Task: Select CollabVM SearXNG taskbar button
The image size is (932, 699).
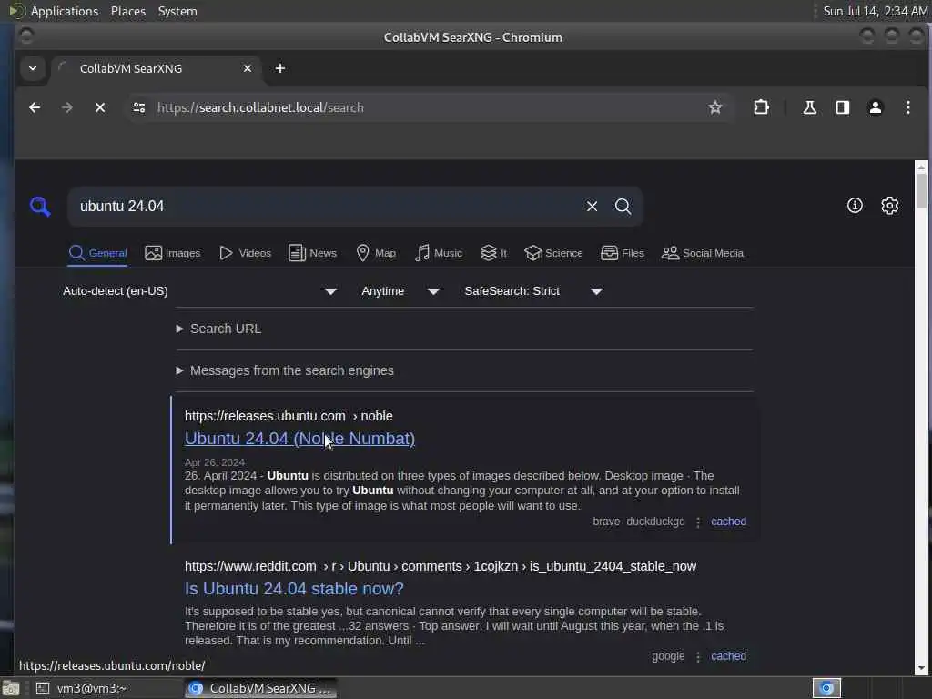Action: [x=260, y=688]
